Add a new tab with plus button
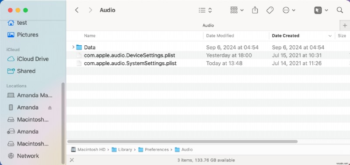Viewport: 350px width, 165px height. [x=345, y=26]
